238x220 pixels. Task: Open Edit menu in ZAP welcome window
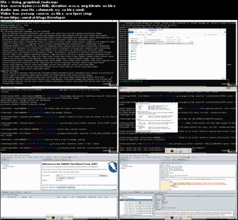point(5,155)
